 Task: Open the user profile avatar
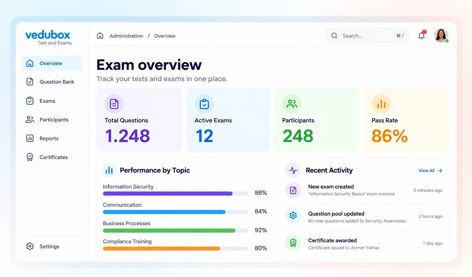click(441, 35)
